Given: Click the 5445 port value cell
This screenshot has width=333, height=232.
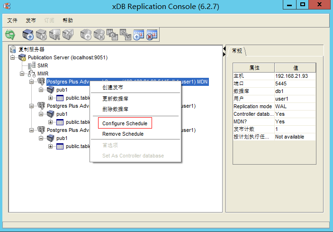Looking at the screenshot, I should pyautogui.click(x=295, y=84).
